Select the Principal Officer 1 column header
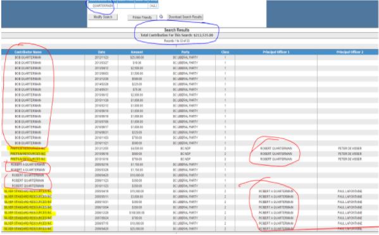The image size is (379, 235). 276,52
